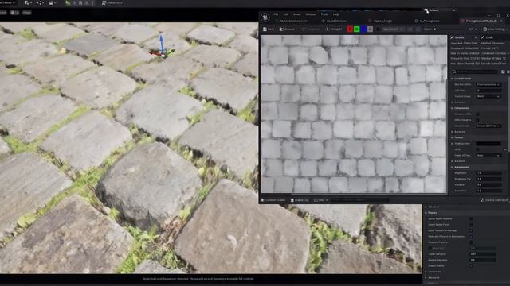The image size is (510, 286).
Task: Click the Brightness value field
Action: point(488,173)
